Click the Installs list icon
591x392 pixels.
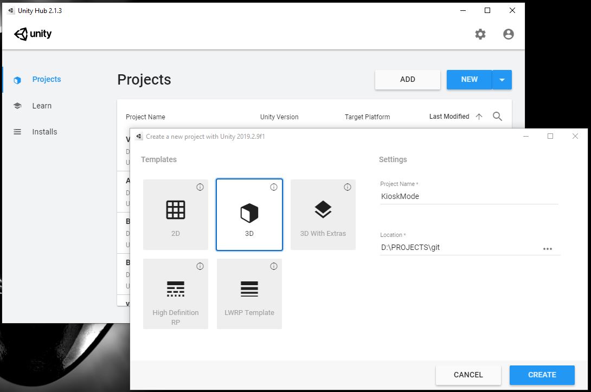[x=17, y=132]
